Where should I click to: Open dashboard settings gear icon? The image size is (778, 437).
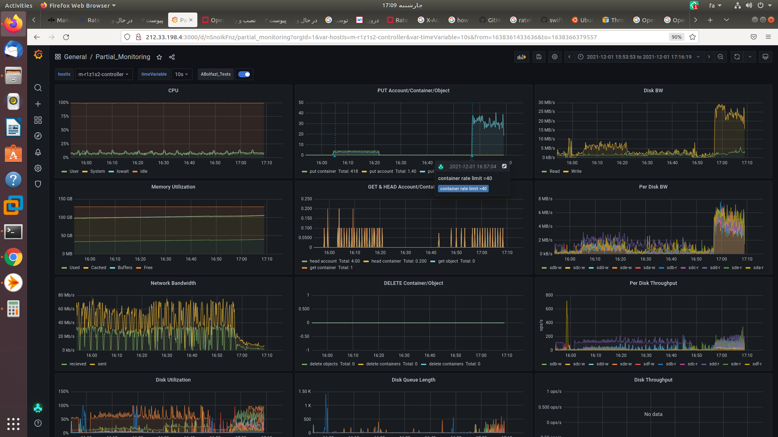555,57
